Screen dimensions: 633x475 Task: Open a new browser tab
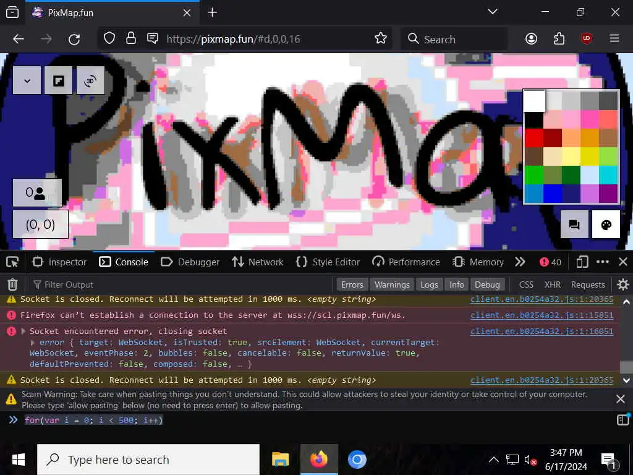213,12
